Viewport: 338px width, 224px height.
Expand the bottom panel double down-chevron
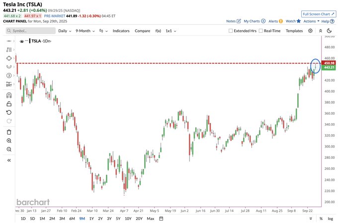311,219
